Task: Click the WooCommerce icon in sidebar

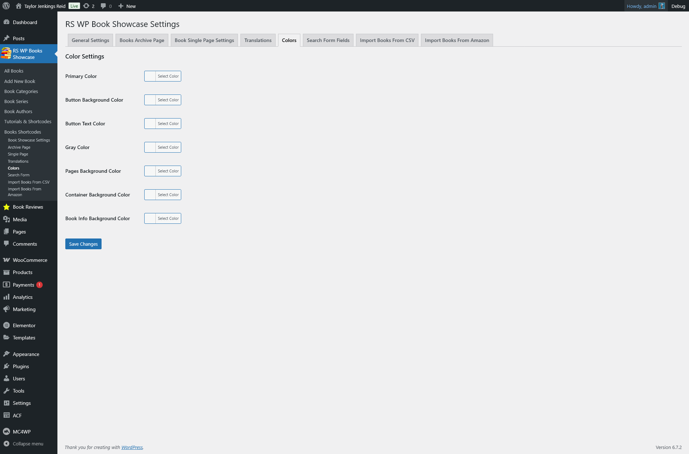Action: tap(6, 259)
